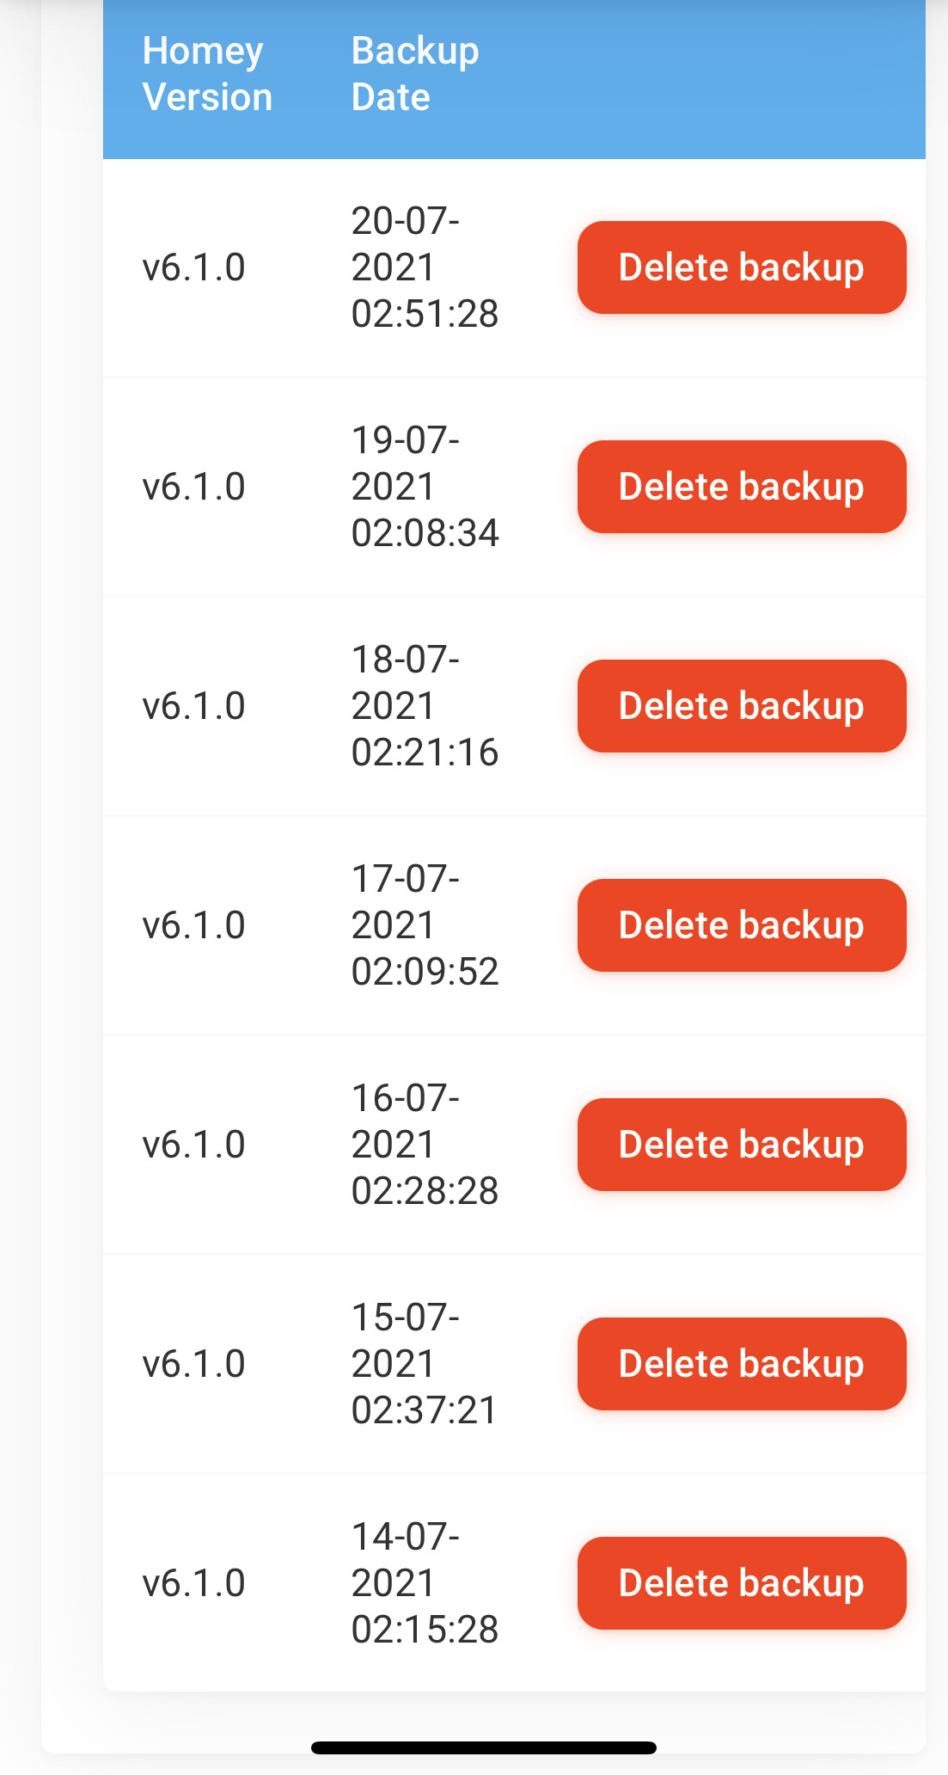Delete the backup from 20-07-2021
The width and height of the screenshot is (948, 1775).
pos(741,267)
